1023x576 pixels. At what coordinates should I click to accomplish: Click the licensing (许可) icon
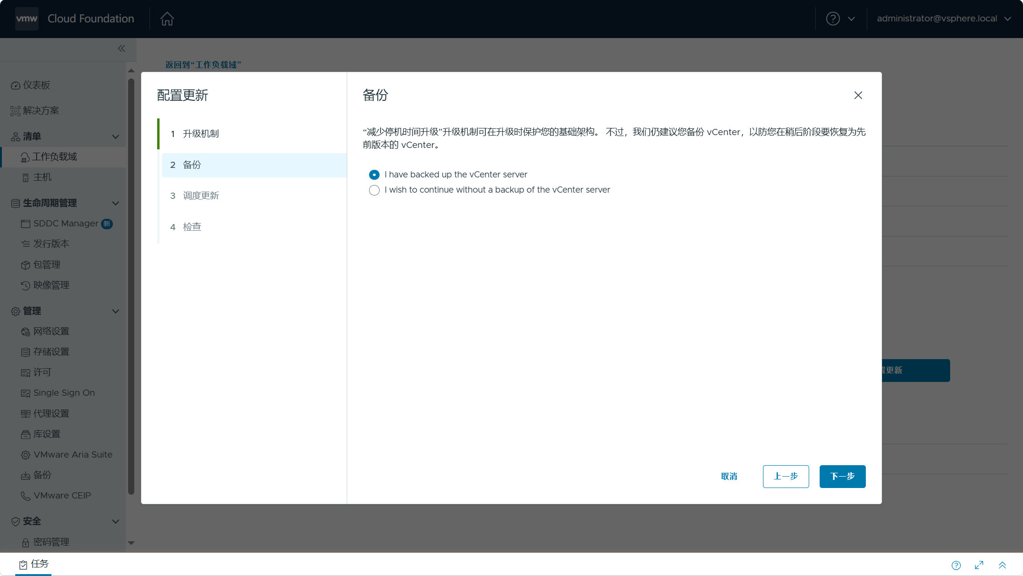coord(26,373)
